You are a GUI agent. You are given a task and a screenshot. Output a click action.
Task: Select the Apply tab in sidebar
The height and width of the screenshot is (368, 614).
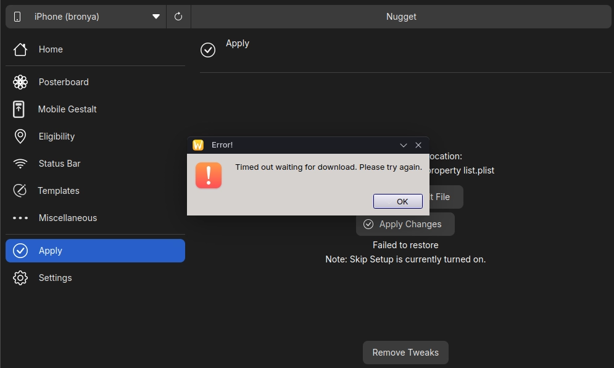(95, 251)
